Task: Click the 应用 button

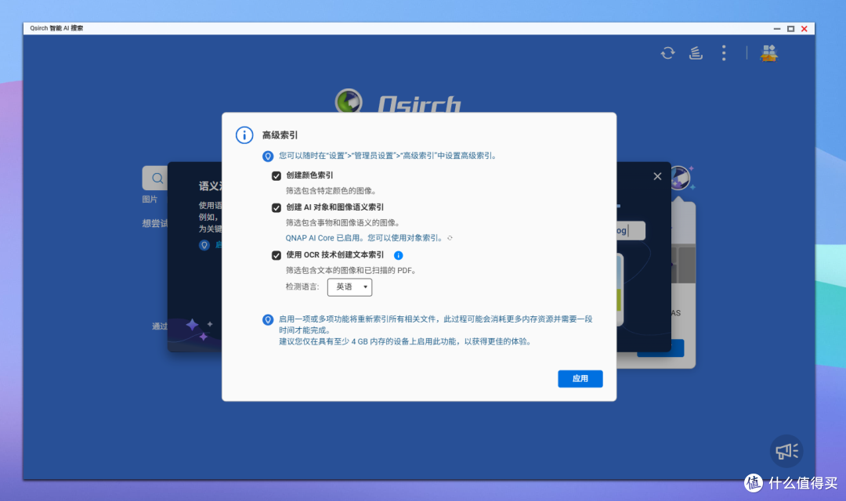Action: point(580,379)
